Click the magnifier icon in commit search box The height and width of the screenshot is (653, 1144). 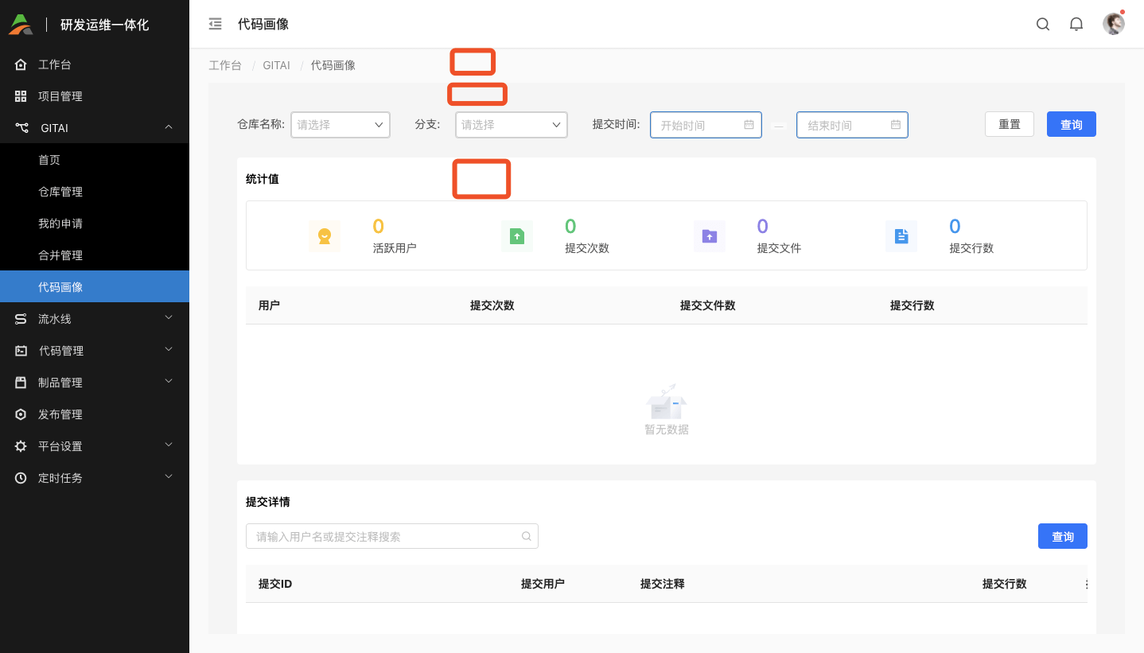[526, 536]
